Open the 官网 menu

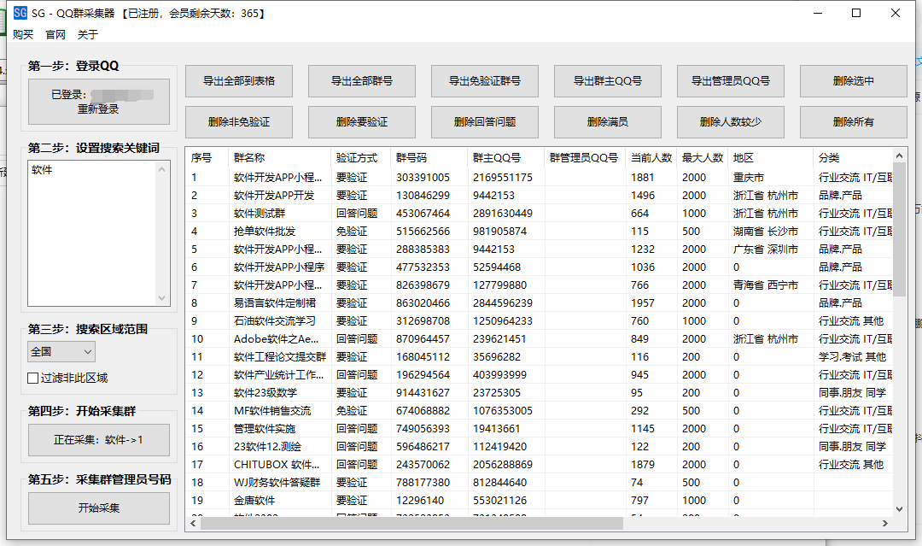point(55,35)
